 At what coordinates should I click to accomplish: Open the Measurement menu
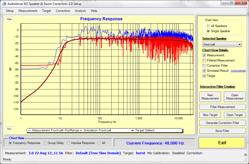[28, 11]
